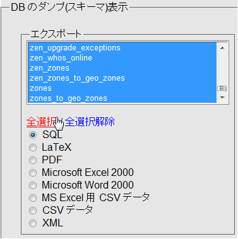Select the PDF radio button

coord(33,160)
